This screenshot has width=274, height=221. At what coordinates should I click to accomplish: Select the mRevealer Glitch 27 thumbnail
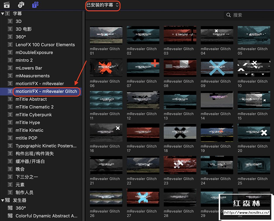(x=143, y=197)
